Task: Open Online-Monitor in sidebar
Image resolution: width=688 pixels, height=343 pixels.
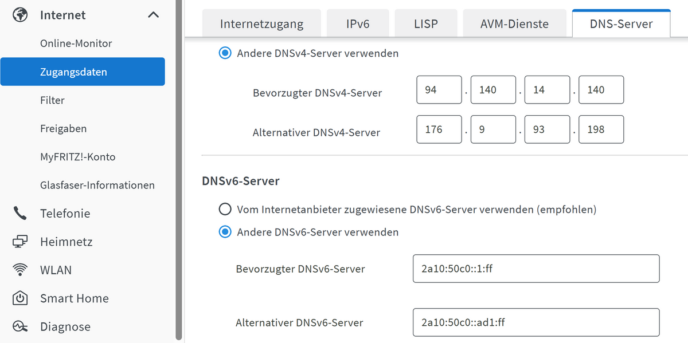Action: click(76, 44)
